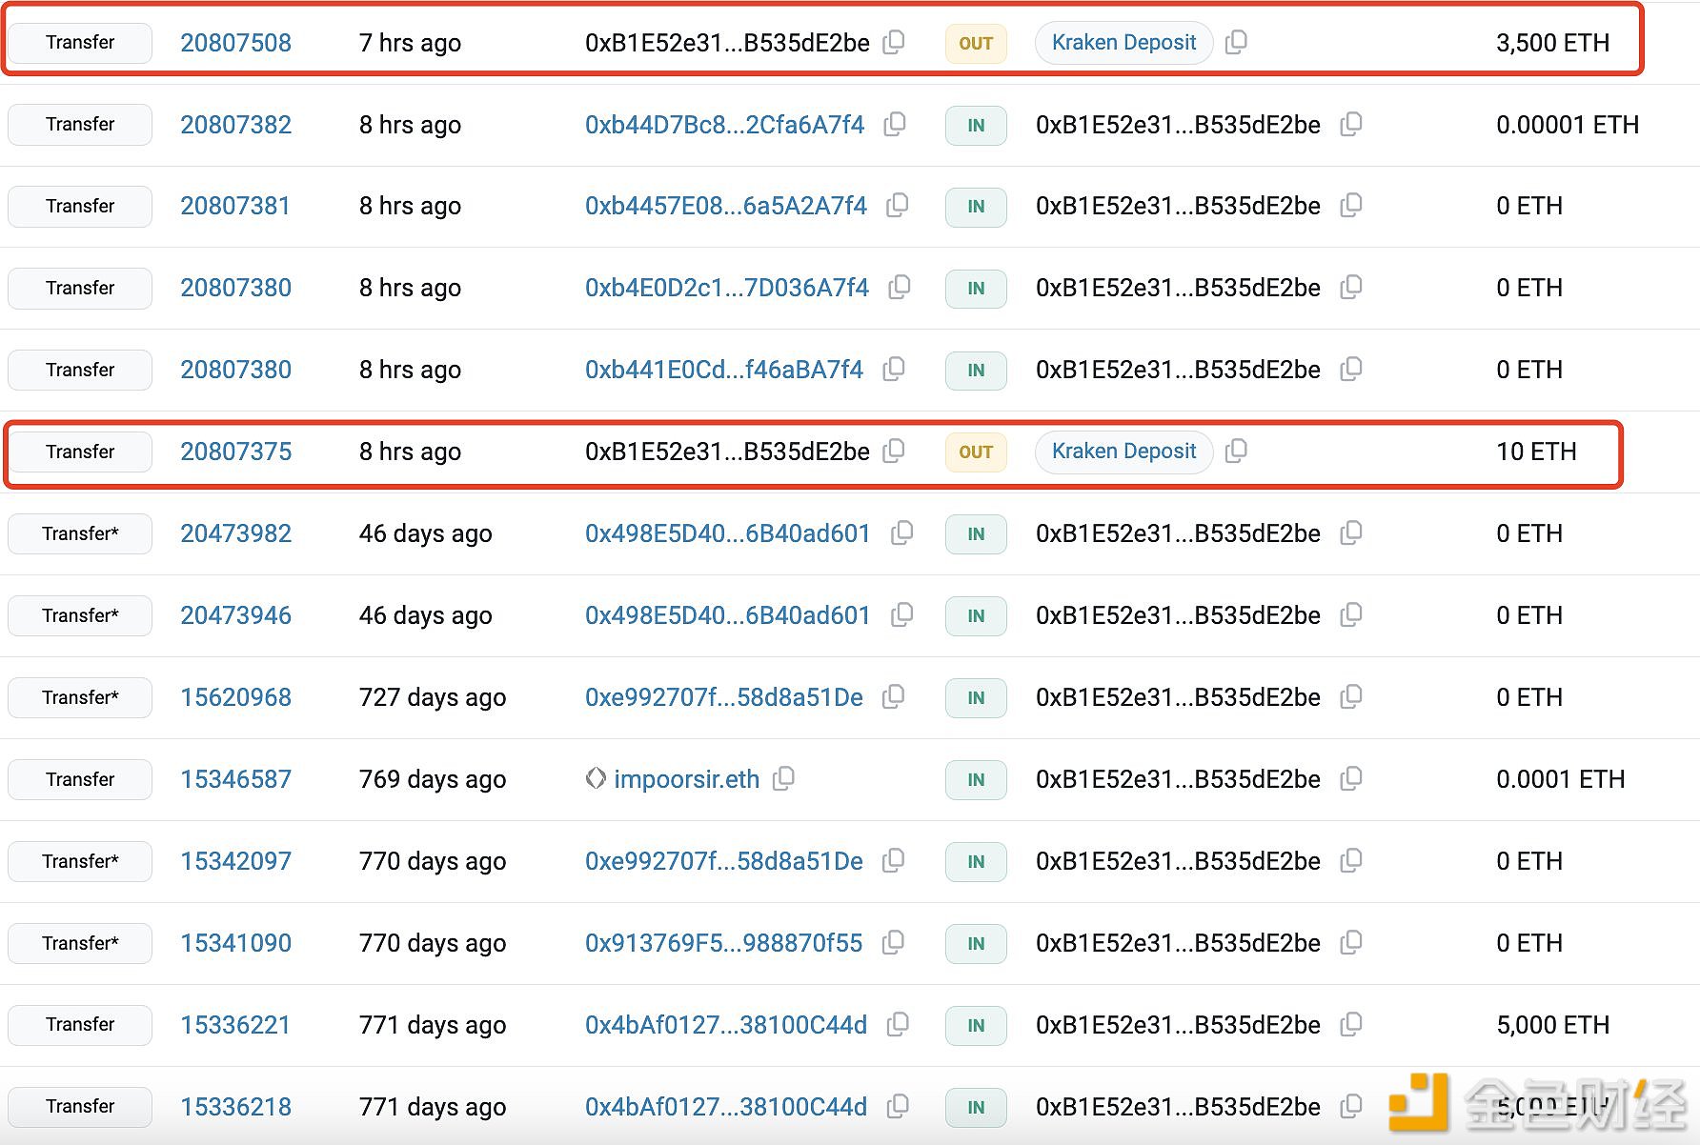The width and height of the screenshot is (1700, 1145).
Task: Copy sender address in block 15336218 row
Action: click(x=898, y=1106)
